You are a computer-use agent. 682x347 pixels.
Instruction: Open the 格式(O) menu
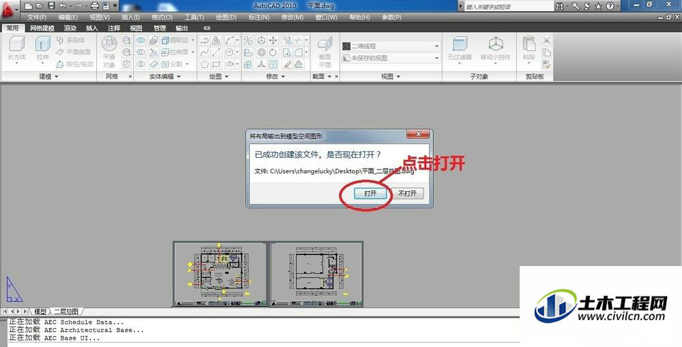pyautogui.click(x=162, y=18)
